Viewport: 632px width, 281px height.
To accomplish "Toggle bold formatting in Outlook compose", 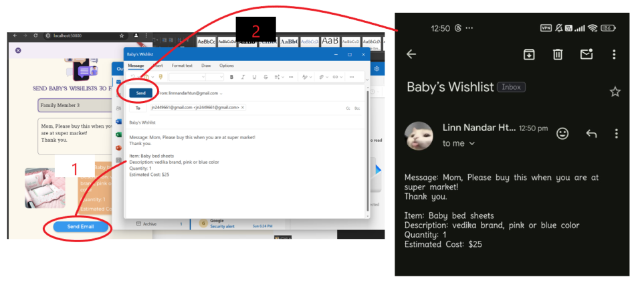I will click(232, 78).
